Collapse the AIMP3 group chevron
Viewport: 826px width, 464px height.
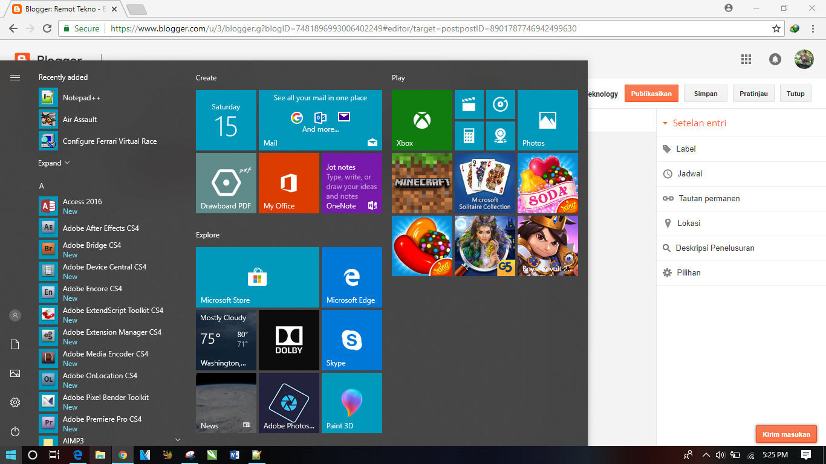click(x=177, y=439)
